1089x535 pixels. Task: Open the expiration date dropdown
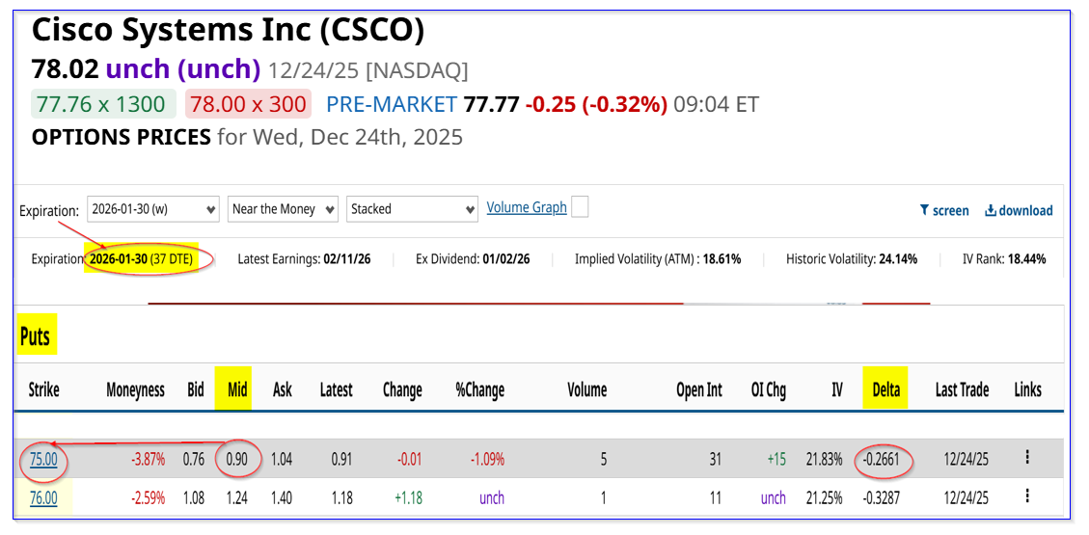tap(153, 209)
